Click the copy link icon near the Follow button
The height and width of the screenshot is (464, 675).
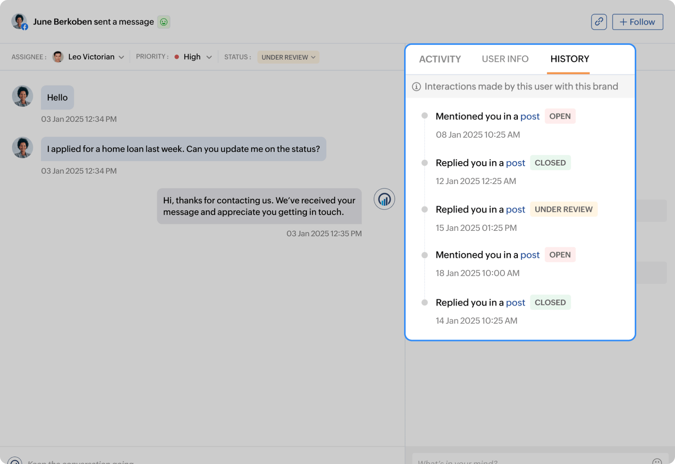(599, 22)
